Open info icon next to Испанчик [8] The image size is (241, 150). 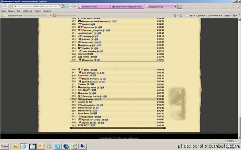pyautogui.click(x=98, y=60)
